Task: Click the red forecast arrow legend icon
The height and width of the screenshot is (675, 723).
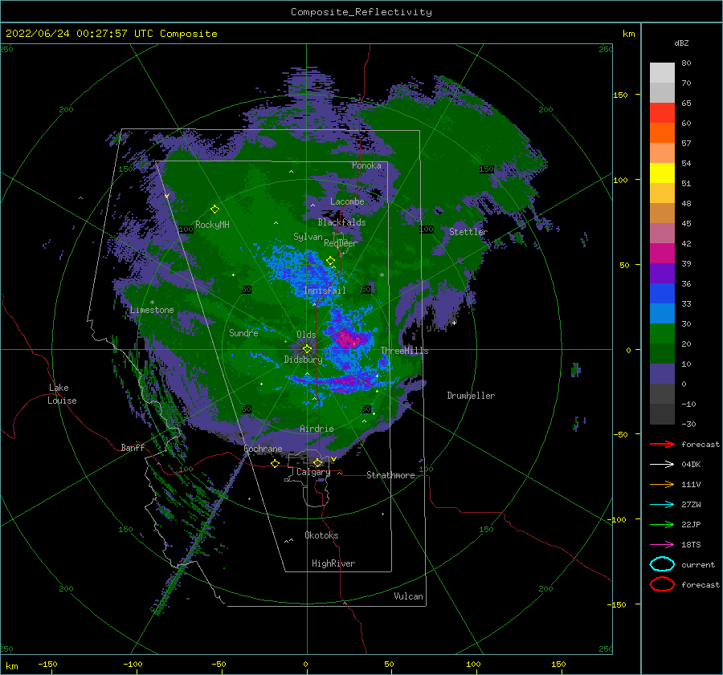Action: click(662, 444)
